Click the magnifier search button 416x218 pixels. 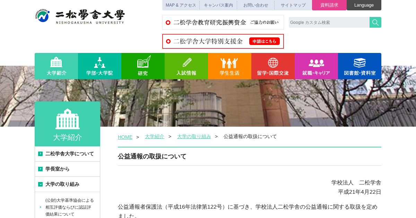(375, 22)
